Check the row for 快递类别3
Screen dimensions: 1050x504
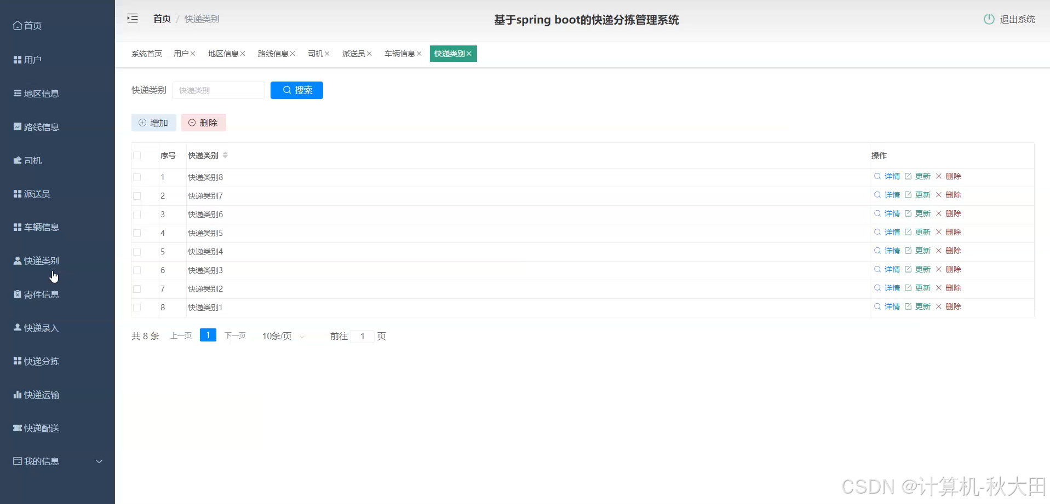click(137, 270)
